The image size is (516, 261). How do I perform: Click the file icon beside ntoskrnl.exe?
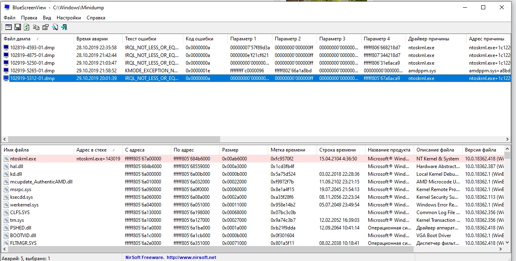click(x=6, y=159)
